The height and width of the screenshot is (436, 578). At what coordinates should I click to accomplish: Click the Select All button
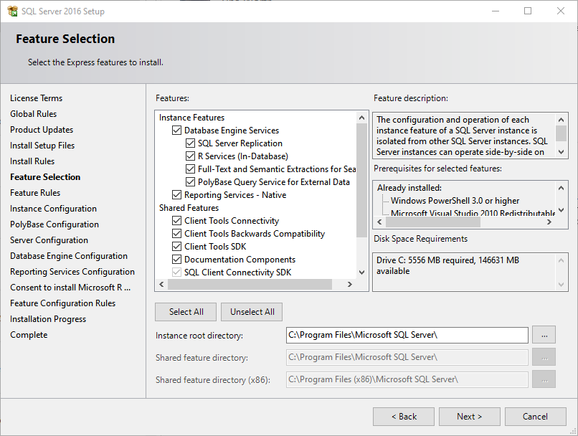coord(186,312)
